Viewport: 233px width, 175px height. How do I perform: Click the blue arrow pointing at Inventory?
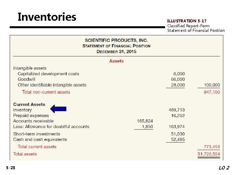(58, 109)
